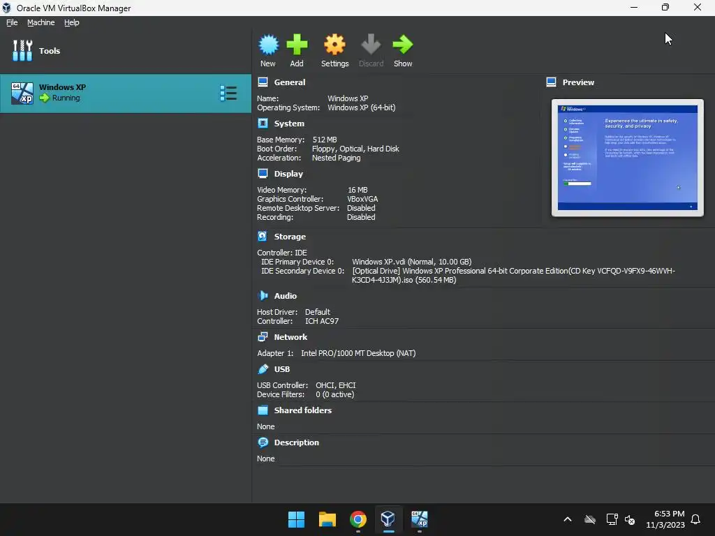Open the File menu
715x536 pixels.
pyautogui.click(x=12, y=22)
